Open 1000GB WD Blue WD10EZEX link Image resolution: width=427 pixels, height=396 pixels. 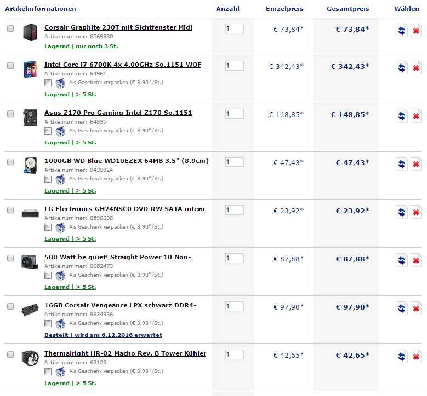pyautogui.click(x=127, y=161)
